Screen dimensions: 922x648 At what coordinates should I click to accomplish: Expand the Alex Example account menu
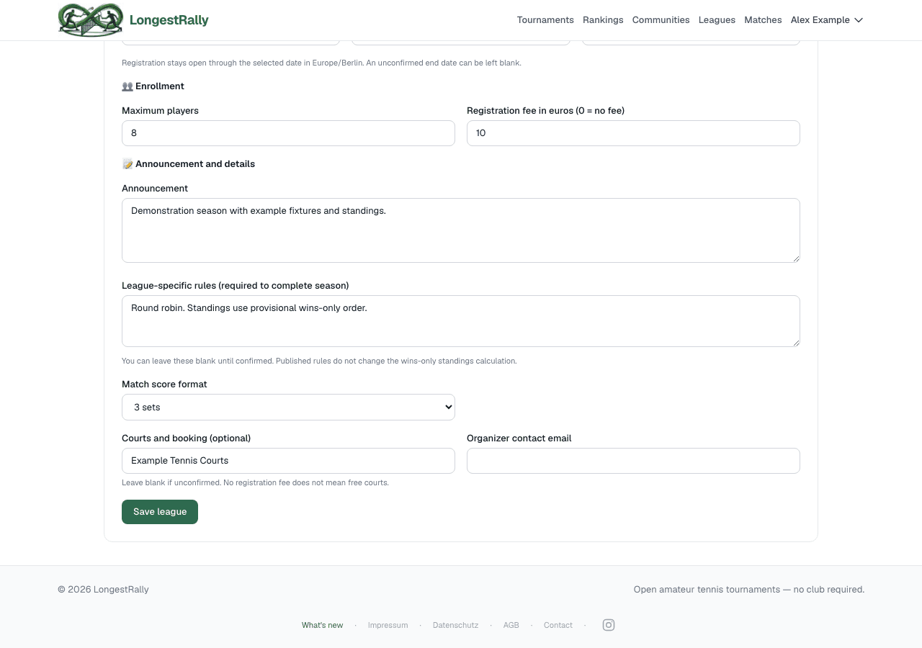827,20
